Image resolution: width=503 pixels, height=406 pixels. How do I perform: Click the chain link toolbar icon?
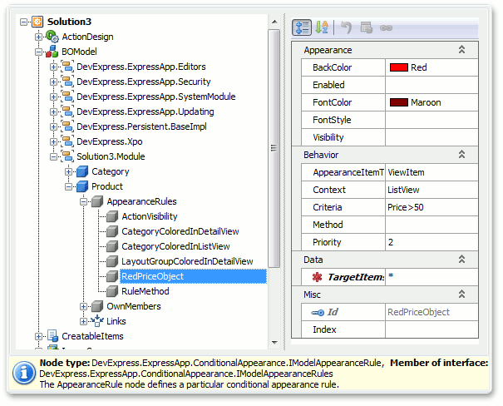386,28
